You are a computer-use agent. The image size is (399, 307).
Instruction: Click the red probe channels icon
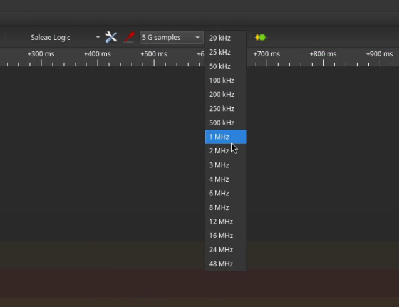[x=129, y=38]
